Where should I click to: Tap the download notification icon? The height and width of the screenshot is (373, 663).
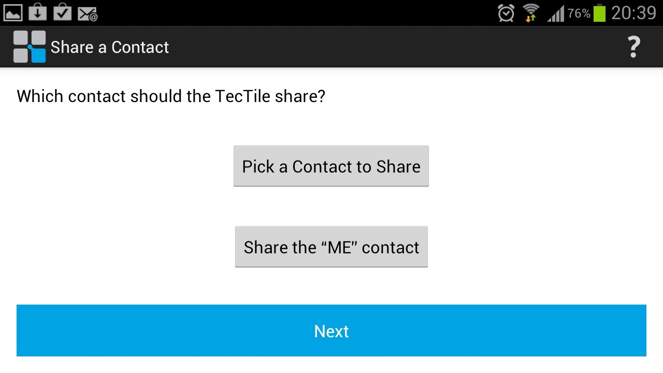[38, 11]
